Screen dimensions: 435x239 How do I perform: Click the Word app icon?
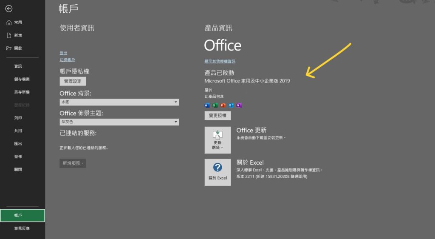pos(207,105)
